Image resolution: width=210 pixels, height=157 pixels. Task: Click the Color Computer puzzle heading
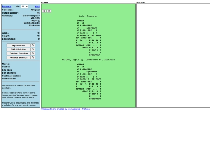(88, 16)
